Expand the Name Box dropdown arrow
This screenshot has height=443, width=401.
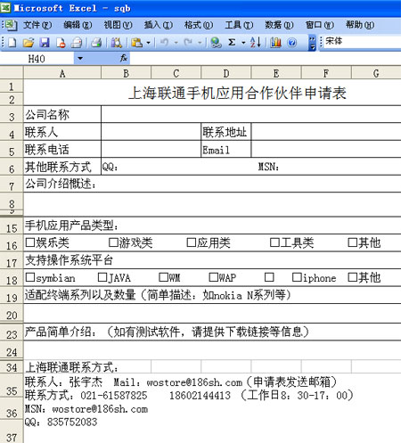(x=80, y=58)
